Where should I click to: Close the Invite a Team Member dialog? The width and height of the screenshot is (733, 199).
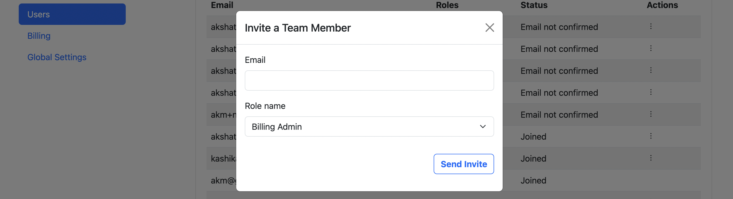(490, 28)
